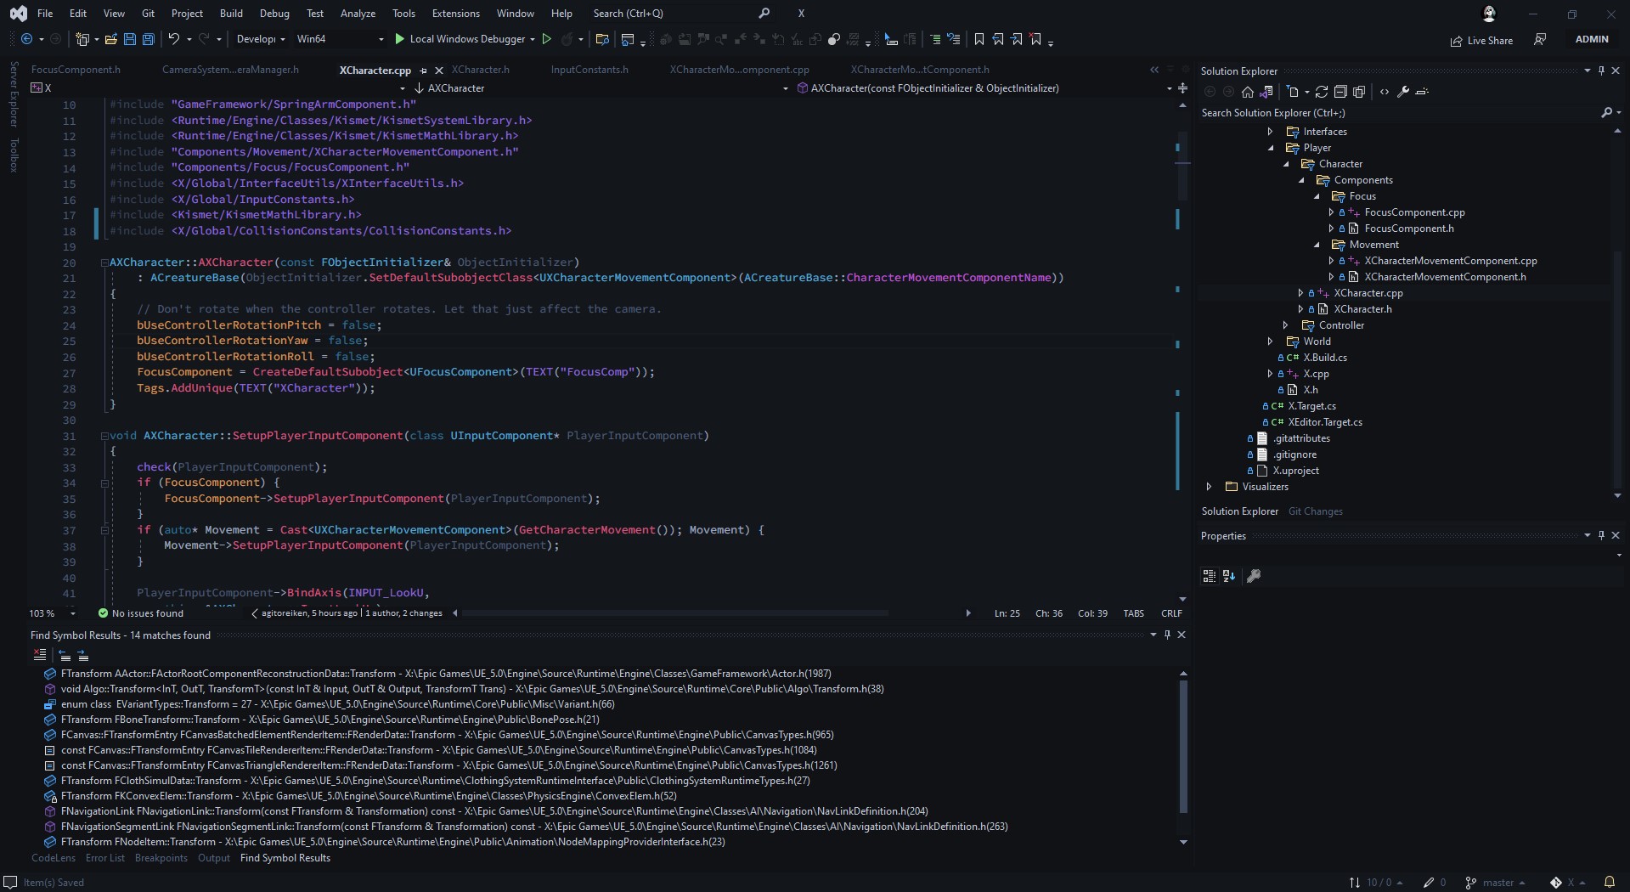1630x892 pixels.
Task: Sync Solution Explorer with active document
Action: 1322,92
